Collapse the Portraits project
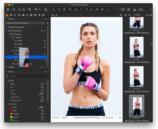The height and width of the screenshot is (129, 158). (9, 34)
